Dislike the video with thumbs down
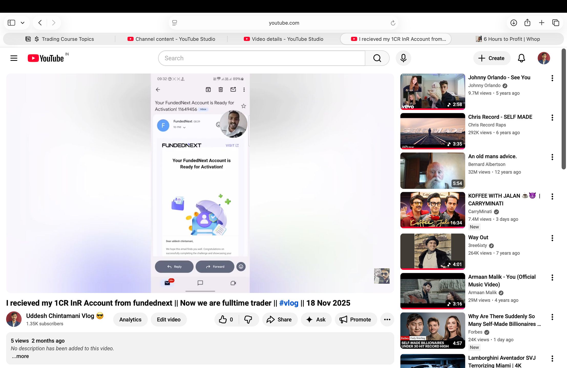The image size is (567, 368). [248, 319]
